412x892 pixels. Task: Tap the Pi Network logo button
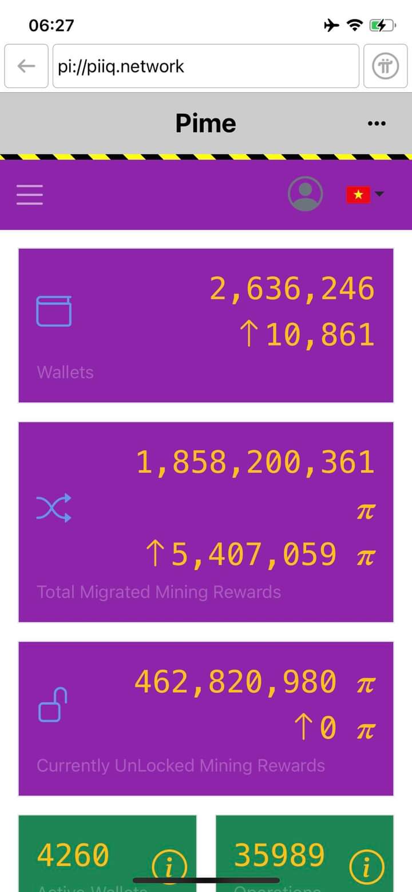tap(386, 66)
